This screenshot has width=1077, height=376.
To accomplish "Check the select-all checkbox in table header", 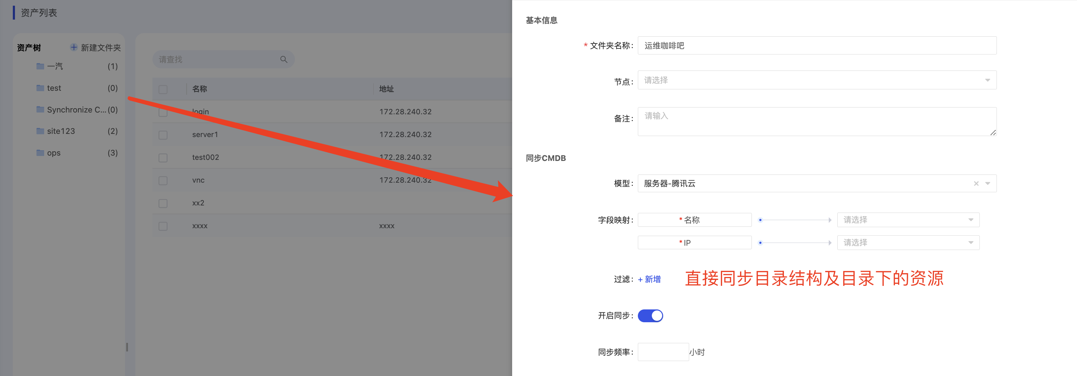I will coord(163,89).
